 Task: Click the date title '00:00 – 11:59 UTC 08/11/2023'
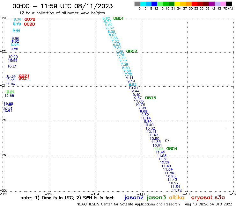point(63,6)
